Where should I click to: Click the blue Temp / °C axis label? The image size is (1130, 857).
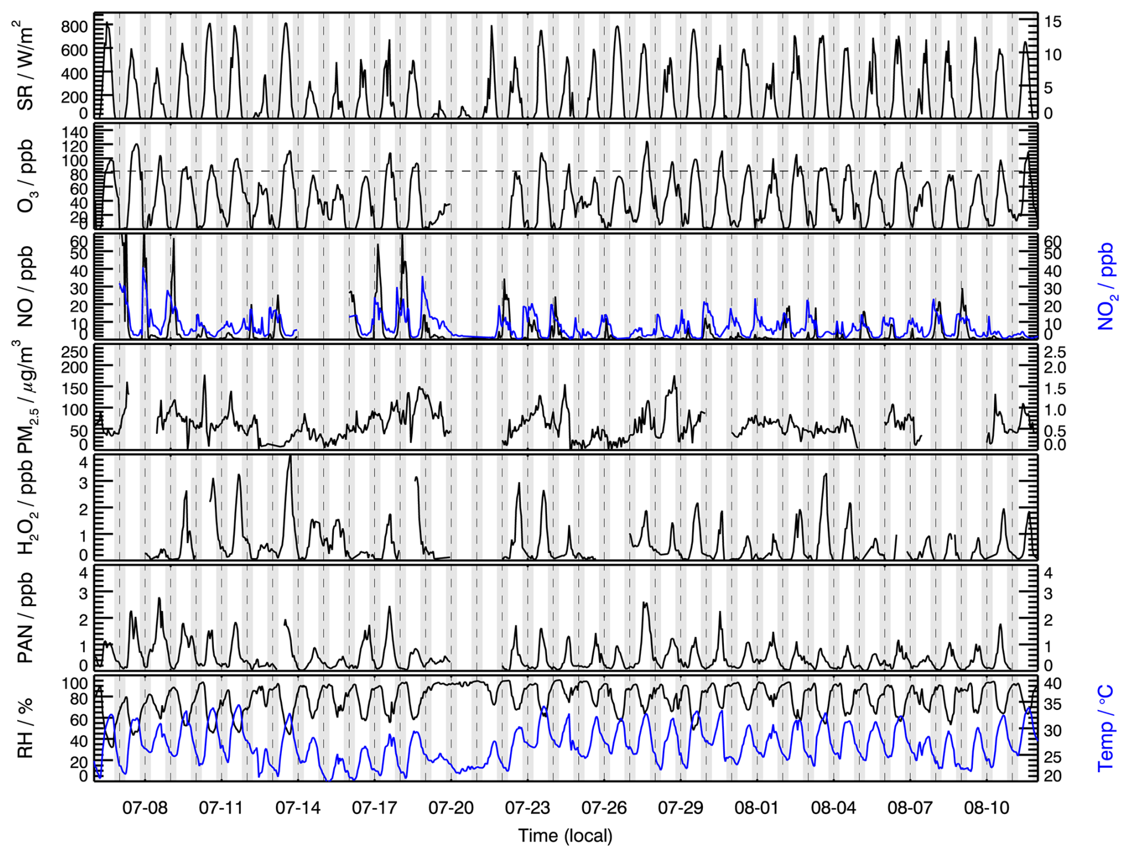(x=1106, y=729)
